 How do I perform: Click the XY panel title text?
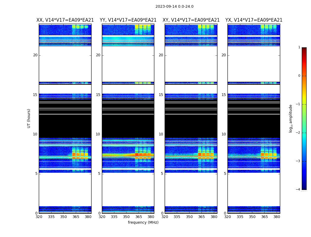[191, 20]
